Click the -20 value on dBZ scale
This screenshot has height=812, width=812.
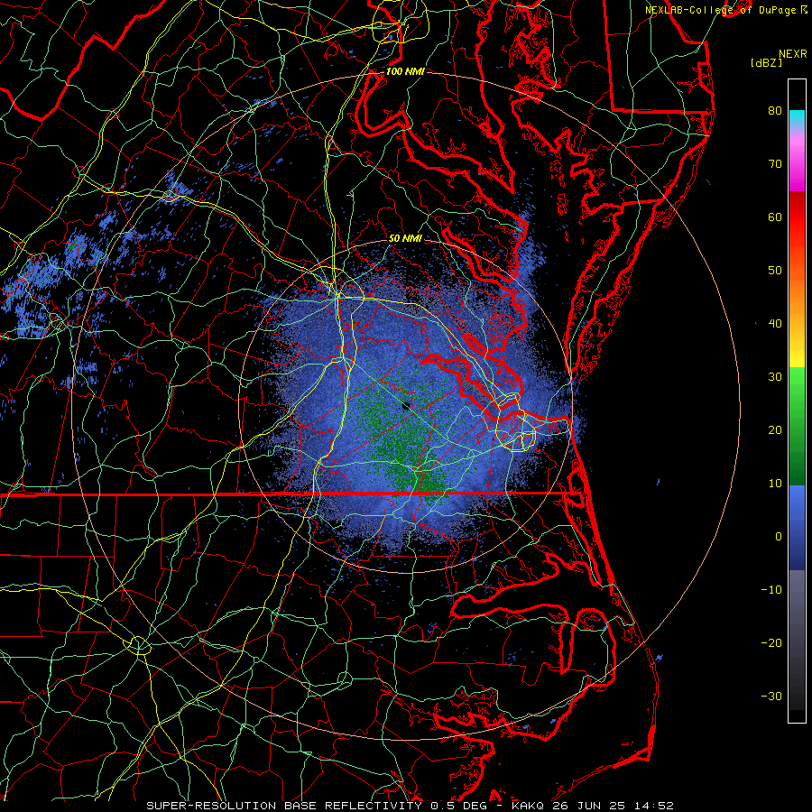[771, 643]
